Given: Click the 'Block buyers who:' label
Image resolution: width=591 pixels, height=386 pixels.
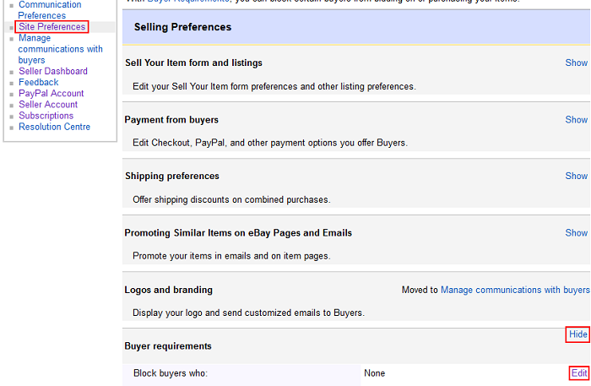Looking at the screenshot, I should click(171, 373).
